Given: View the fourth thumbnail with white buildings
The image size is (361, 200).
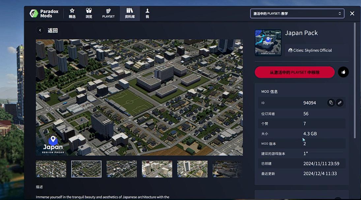Looking at the screenshot, I should pyautogui.click(x=157, y=169).
